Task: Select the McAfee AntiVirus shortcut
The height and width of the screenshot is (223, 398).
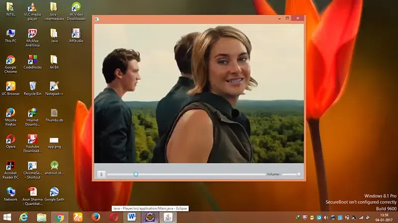Action: coord(32,38)
